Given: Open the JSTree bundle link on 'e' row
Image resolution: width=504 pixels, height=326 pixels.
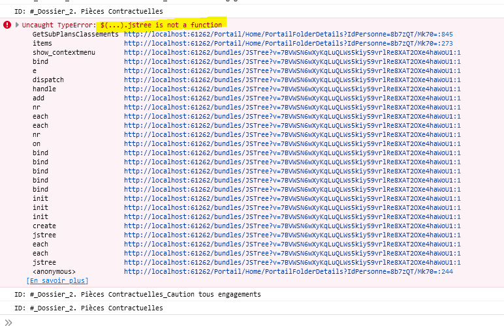Looking at the screenshot, I should [292, 70].
